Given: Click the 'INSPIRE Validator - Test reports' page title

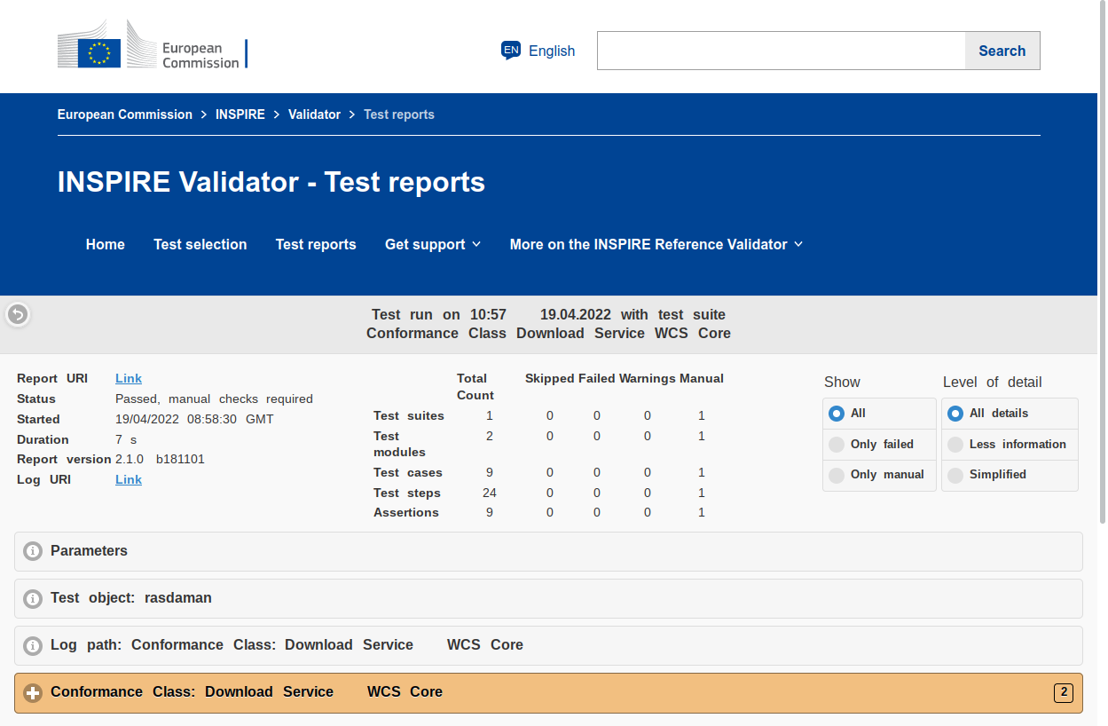Looking at the screenshot, I should coord(271,182).
